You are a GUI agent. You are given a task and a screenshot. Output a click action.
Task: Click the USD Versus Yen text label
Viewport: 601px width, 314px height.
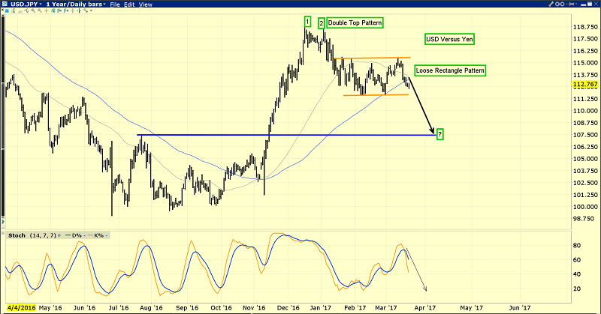450,39
